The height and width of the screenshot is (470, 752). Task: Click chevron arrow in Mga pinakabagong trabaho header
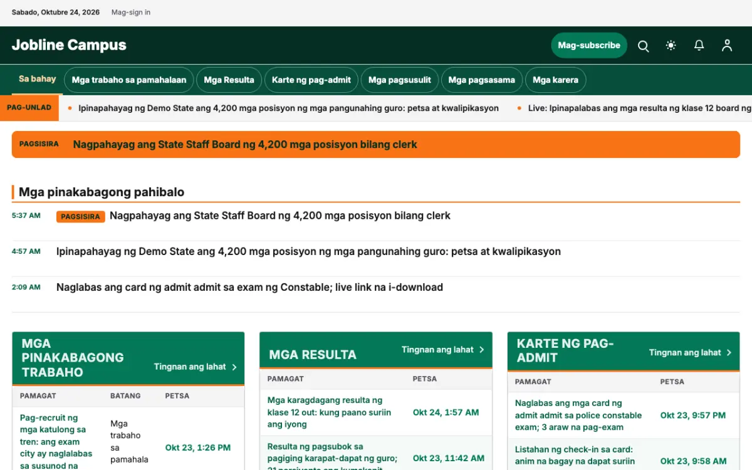234,367
